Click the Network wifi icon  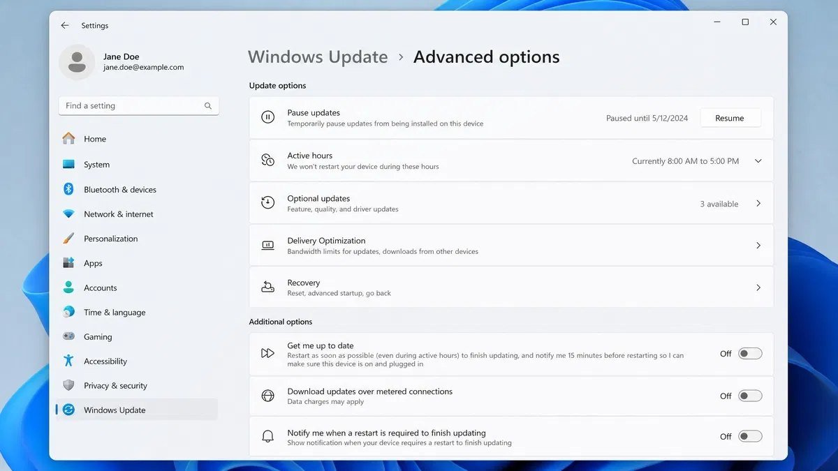(x=68, y=214)
